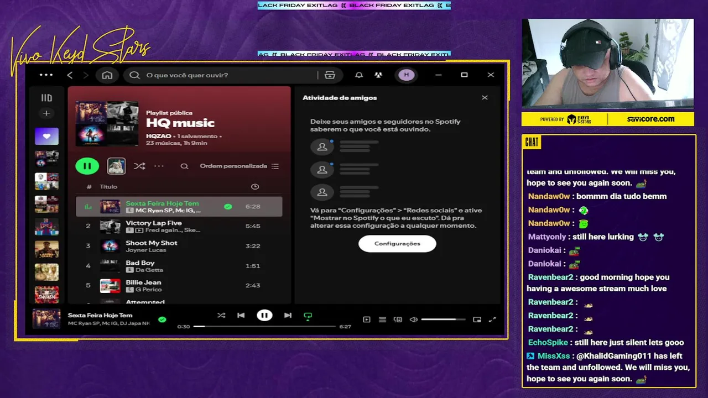Image resolution: width=708 pixels, height=398 pixels.
Task: Open artist link 'Joyner Lucas'
Action: coord(145,250)
